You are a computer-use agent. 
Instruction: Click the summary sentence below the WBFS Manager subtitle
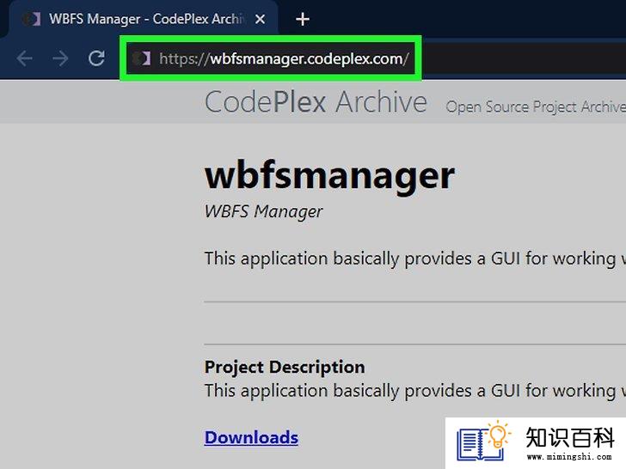pyautogui.click(x=415, y=259)
